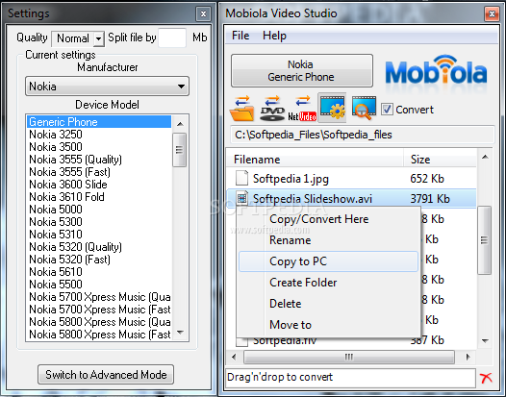
Task: Choose Copy/Convert Here from context menu
Action: (328, 219)
